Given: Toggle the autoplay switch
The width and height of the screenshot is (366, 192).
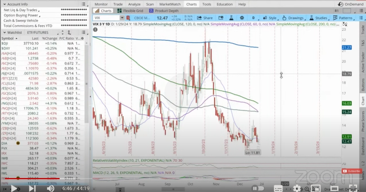Looking at the screenshot, I should point(257,188).
